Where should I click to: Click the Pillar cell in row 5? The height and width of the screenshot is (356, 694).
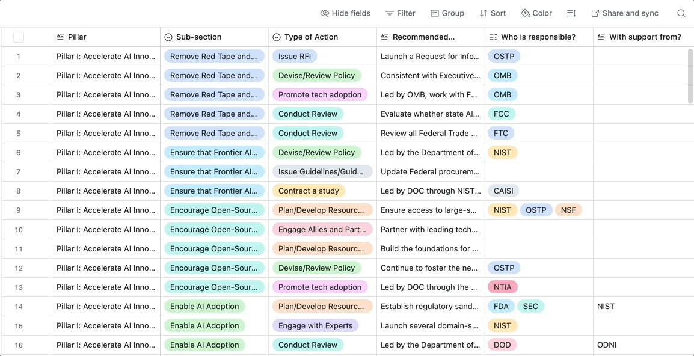[106, 133]
